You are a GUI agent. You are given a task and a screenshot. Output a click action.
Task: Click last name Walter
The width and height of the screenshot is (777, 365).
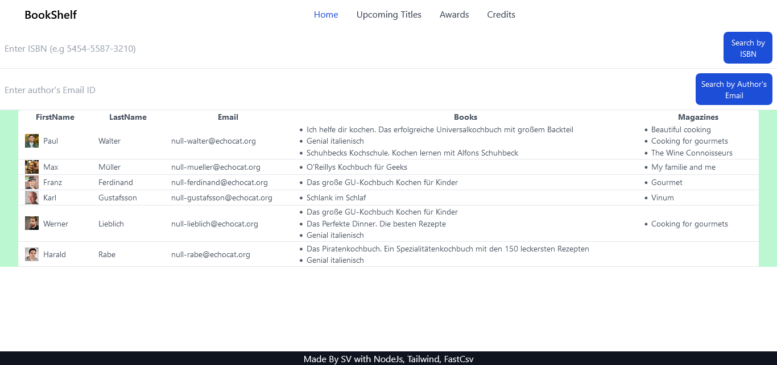[x=109, y=141]
